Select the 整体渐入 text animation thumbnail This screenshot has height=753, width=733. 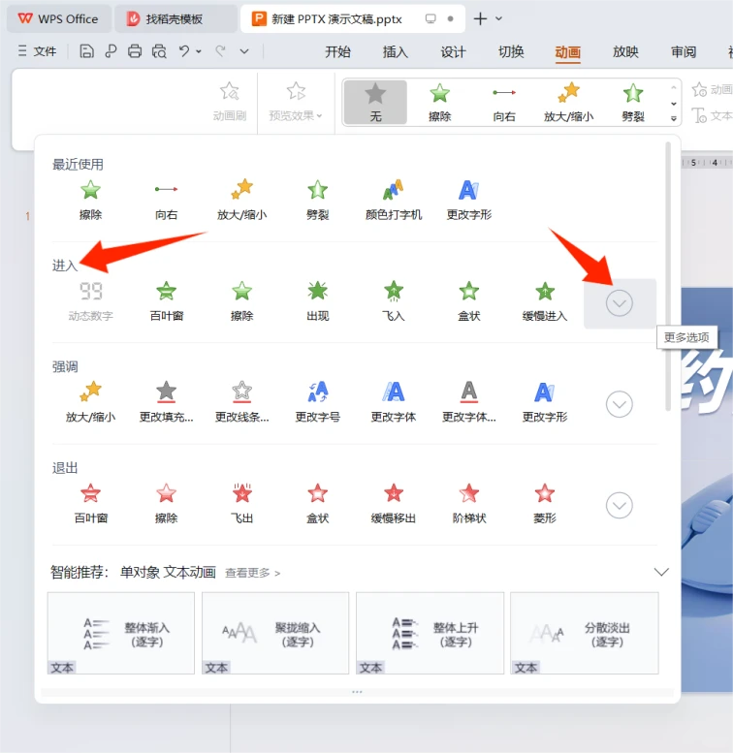click(121, 634)
